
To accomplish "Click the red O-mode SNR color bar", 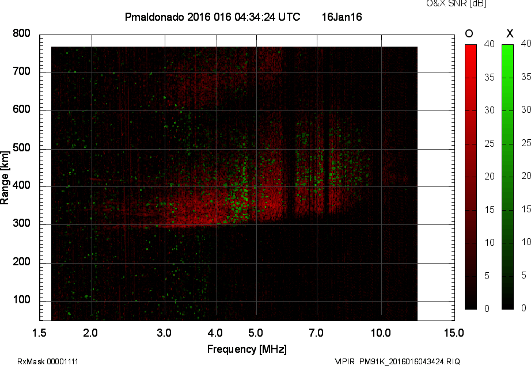I will pos(471,177).
